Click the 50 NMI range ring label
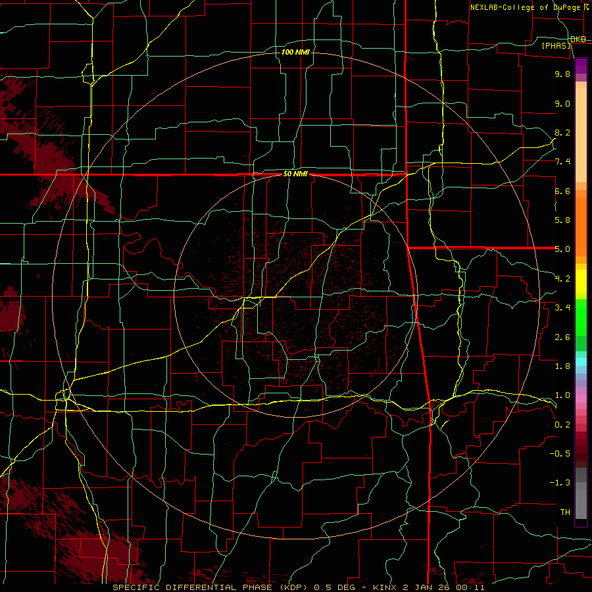Screen dimensions: 592x592 [295, 174]
